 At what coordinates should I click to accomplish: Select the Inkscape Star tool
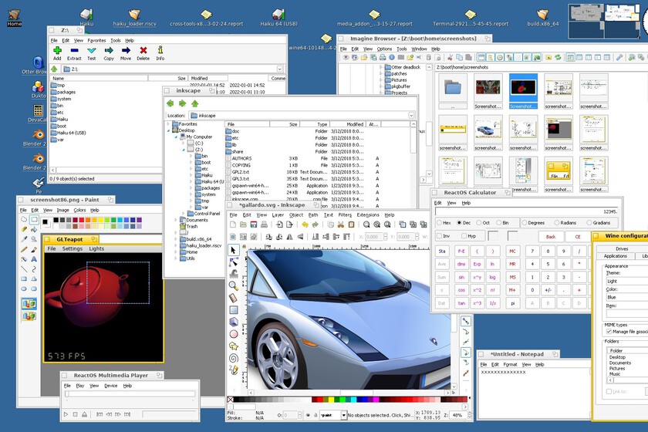[233, 346]
